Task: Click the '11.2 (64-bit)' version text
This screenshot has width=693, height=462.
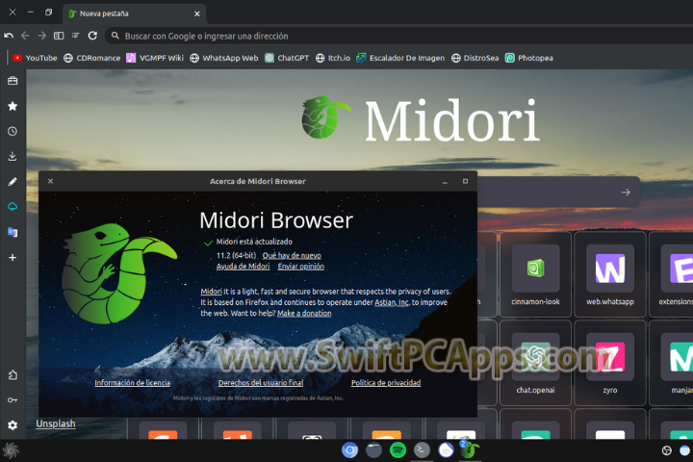Action: [x=237, y=255]
